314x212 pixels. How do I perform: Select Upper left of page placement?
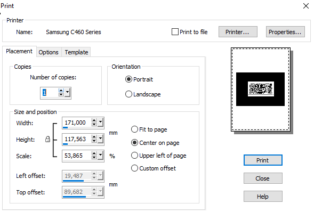click(x=134, y=156)
